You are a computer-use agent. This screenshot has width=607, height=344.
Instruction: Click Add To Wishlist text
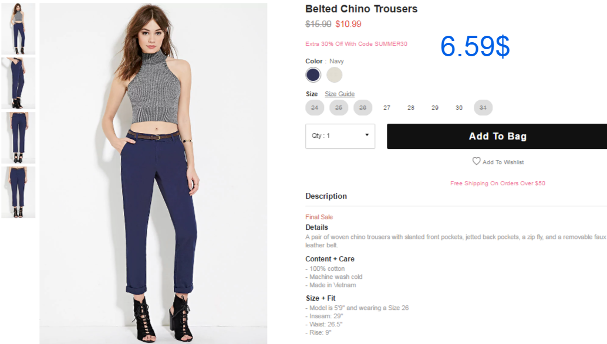point(503,162)
